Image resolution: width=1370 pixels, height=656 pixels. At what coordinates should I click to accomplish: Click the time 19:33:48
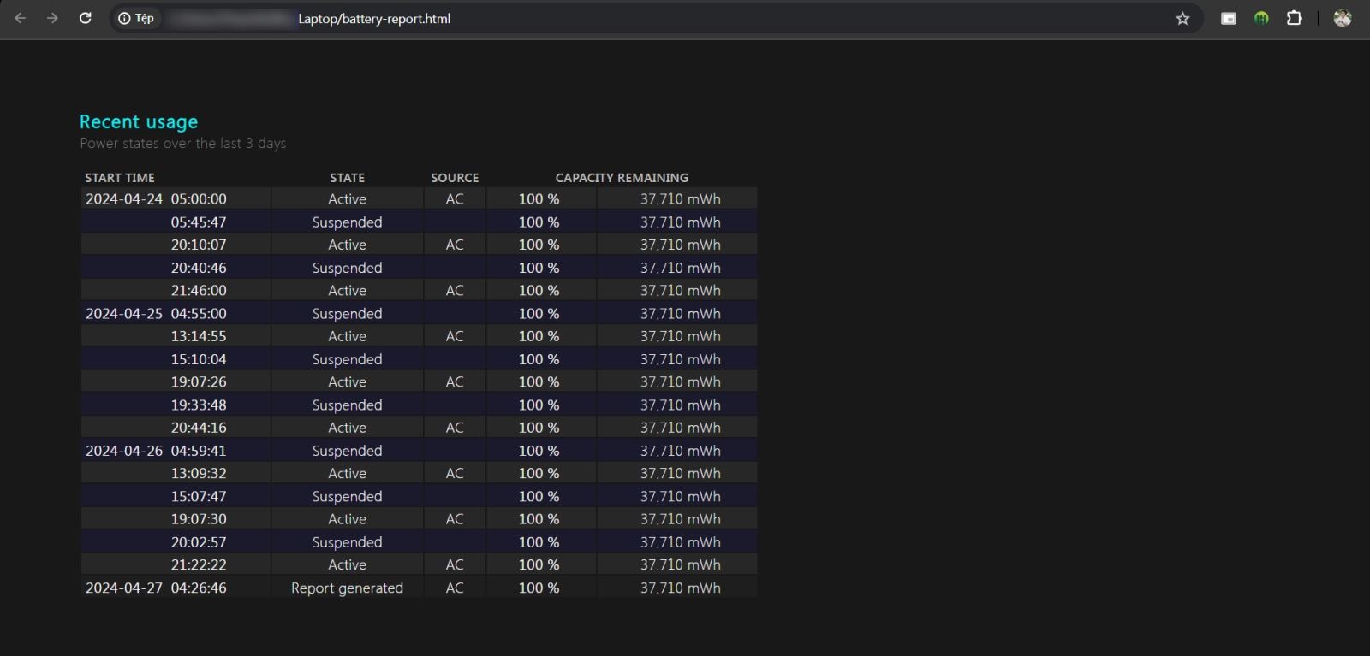coord(199,405)
